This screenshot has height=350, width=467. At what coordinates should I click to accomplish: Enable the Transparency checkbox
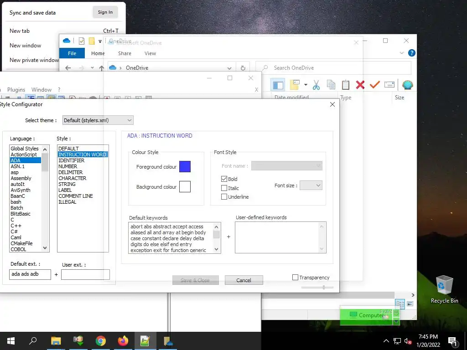(x=295, y=278)
